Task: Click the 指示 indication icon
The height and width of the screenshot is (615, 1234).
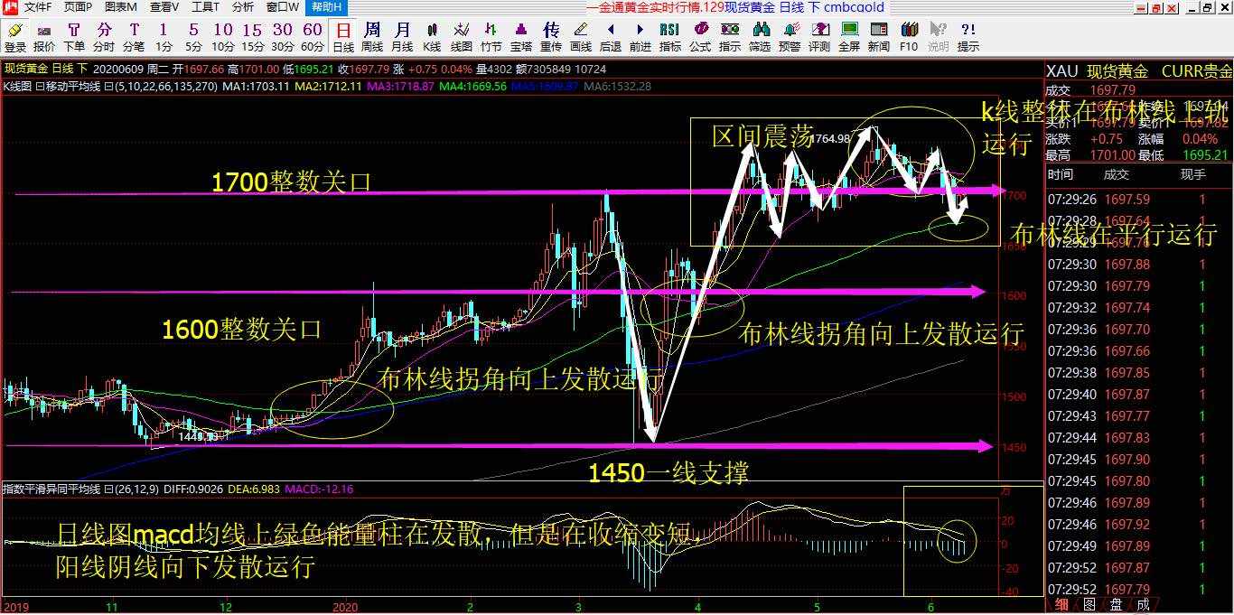Action: click(x=730, y=37)
